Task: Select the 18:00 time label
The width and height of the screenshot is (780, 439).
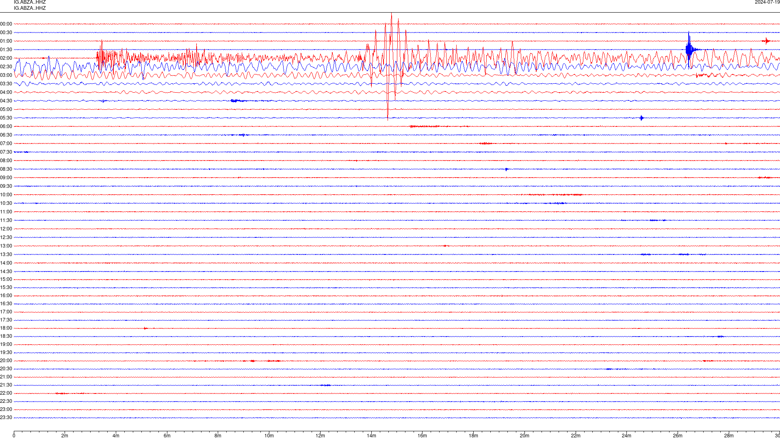Action: tap(6, 328)
